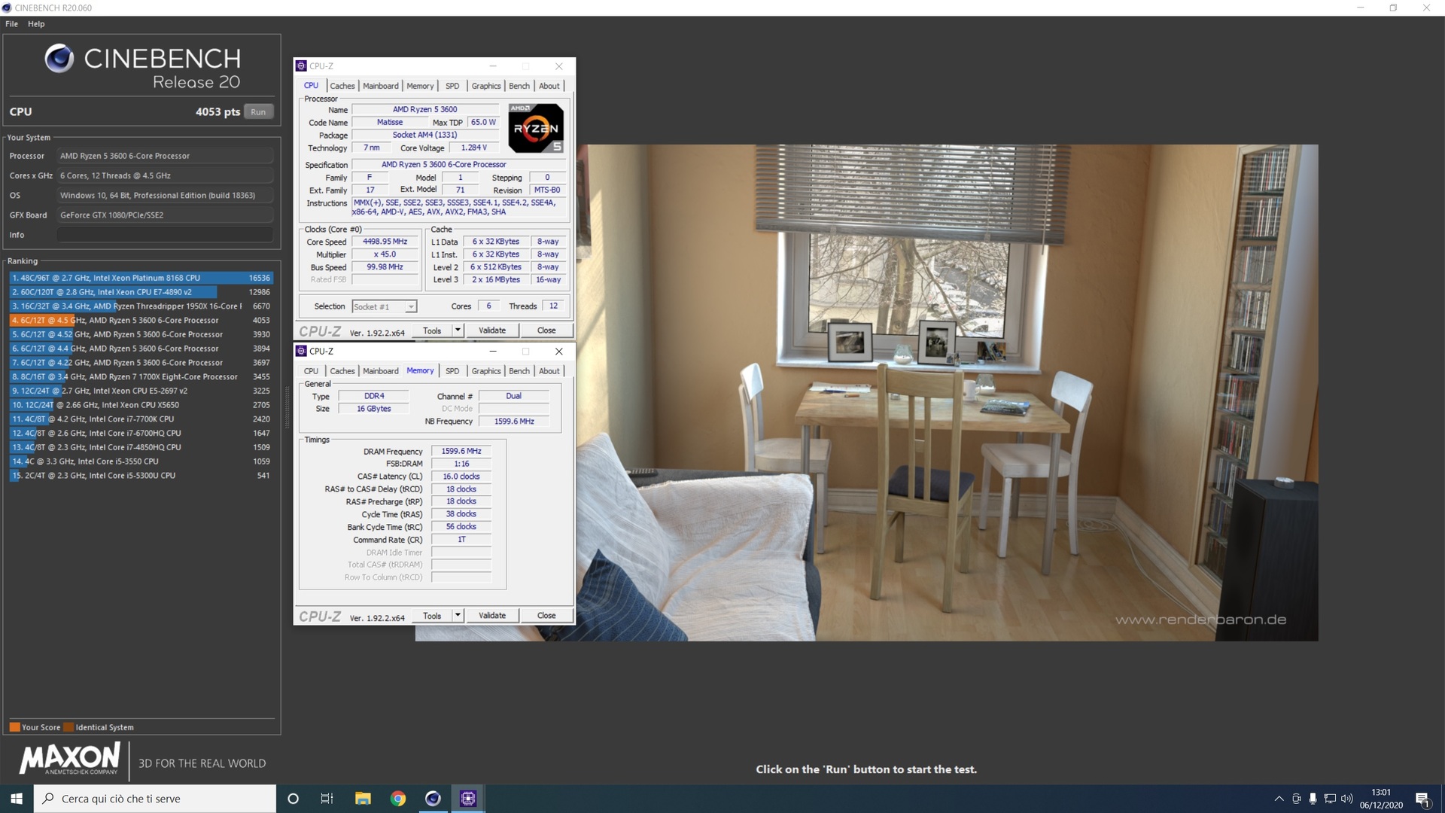Click the clock showing 13:01
The height and width of the screenshot is (813, 1445).
[x=1381, y=792]
